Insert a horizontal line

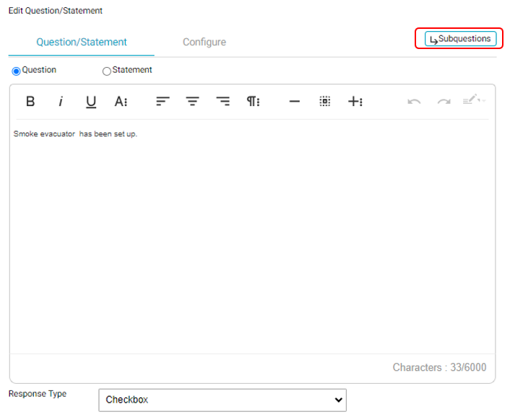pos(294,102)
